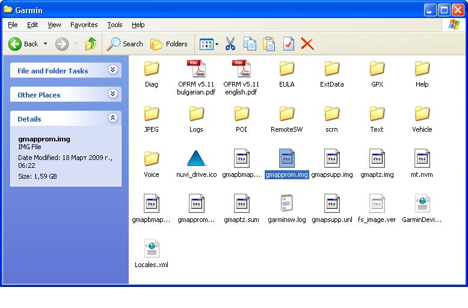Select the Locales.xml file icon

tap(152, 249)
